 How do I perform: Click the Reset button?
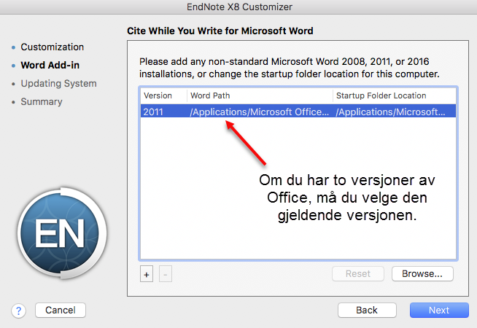tap(357, 274)
